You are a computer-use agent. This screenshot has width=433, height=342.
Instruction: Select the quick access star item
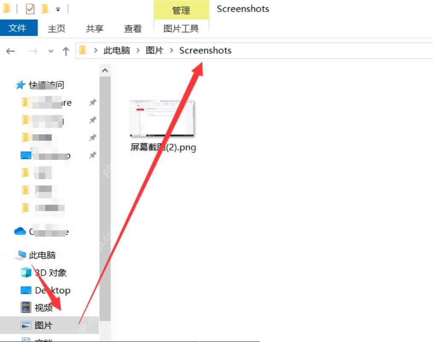39,85
